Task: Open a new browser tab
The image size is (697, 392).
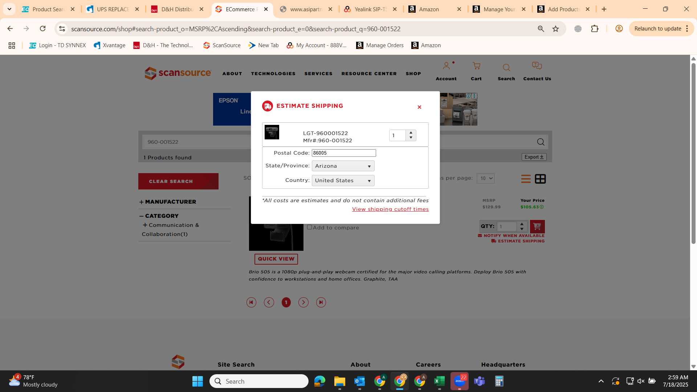Action: tap(604, 9)
